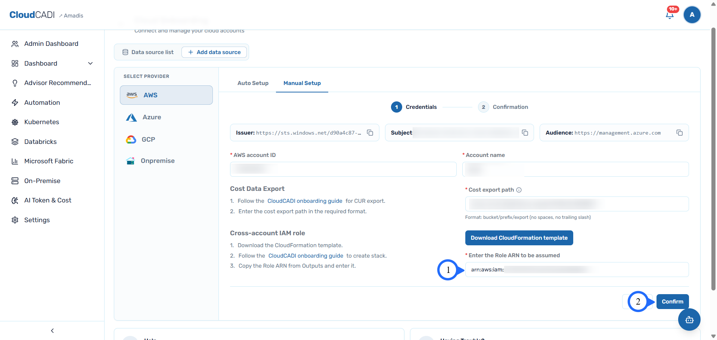Viewport: 717px width, 340px height.
Task: Click the page vertical scrollbar
Action: (x=713, y=158)
